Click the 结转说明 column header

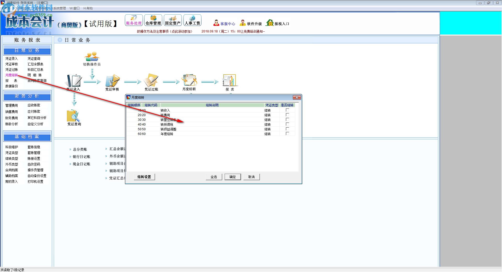(x=212, y=105)
